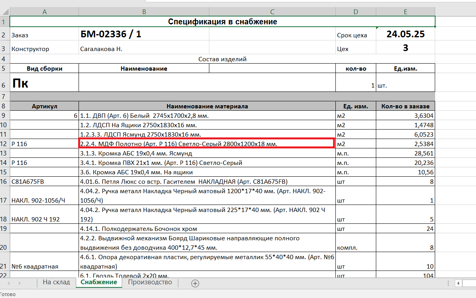Select column B header

pos(144,12)
